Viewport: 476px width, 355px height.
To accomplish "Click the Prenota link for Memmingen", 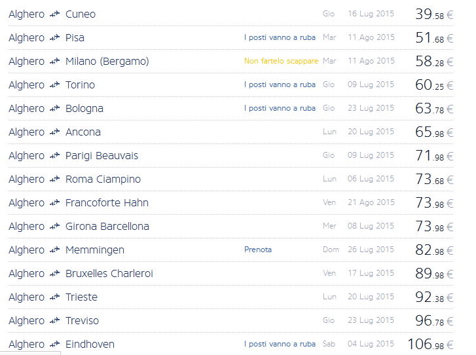I will click(x=258, y=250).
